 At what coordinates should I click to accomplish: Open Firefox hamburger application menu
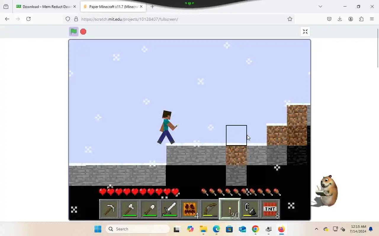[x=372, y=19]
